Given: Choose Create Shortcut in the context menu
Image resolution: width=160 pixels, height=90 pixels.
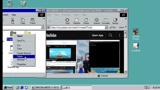Looking at the screenshot, I should (x=24, y=53).
